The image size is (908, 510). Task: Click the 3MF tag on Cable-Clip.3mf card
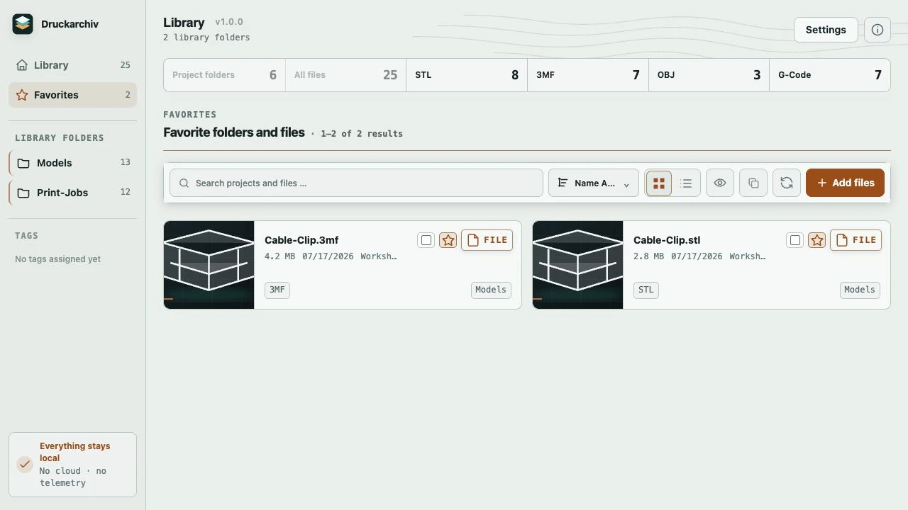(x=277, y=290)
